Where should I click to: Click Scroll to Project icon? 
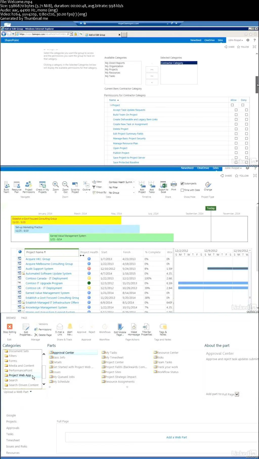click(x=75, y=185)
